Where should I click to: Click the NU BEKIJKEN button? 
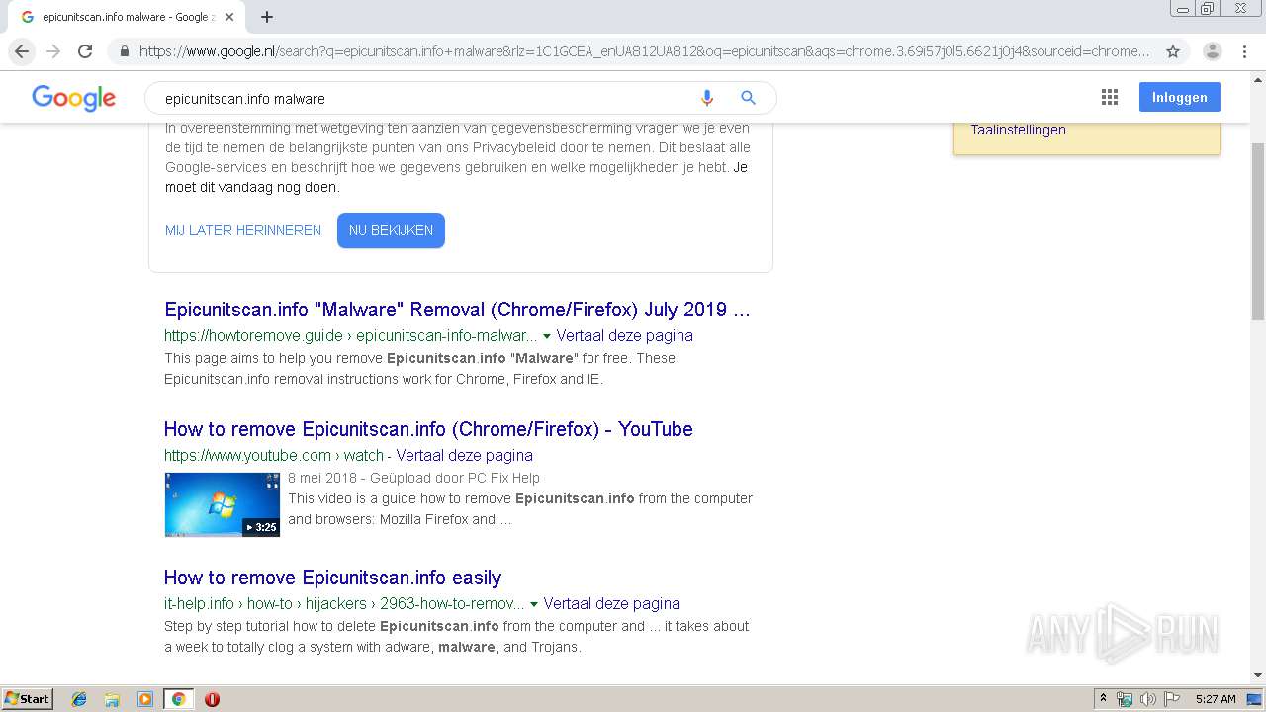391,230
